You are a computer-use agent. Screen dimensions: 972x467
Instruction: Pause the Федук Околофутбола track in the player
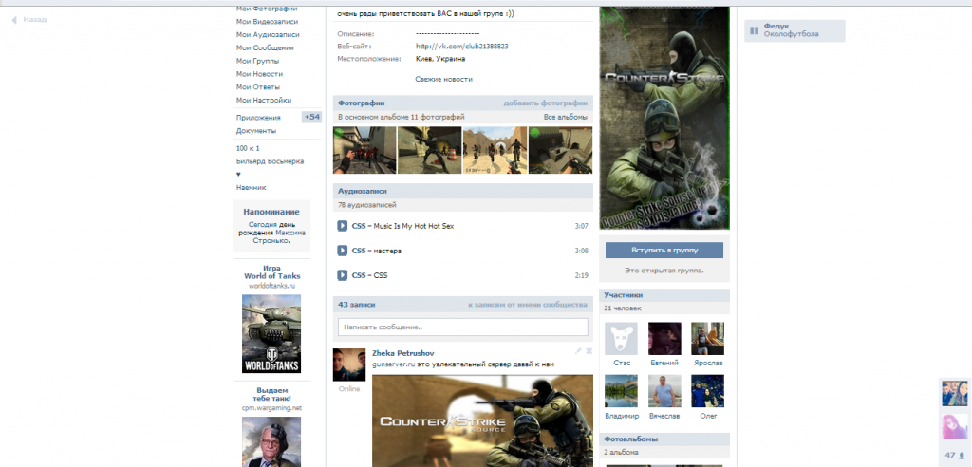click(754, 30)
